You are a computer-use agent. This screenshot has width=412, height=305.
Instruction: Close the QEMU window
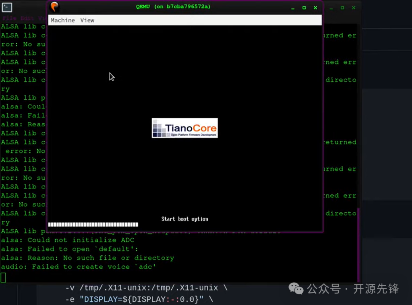(315, 8)
